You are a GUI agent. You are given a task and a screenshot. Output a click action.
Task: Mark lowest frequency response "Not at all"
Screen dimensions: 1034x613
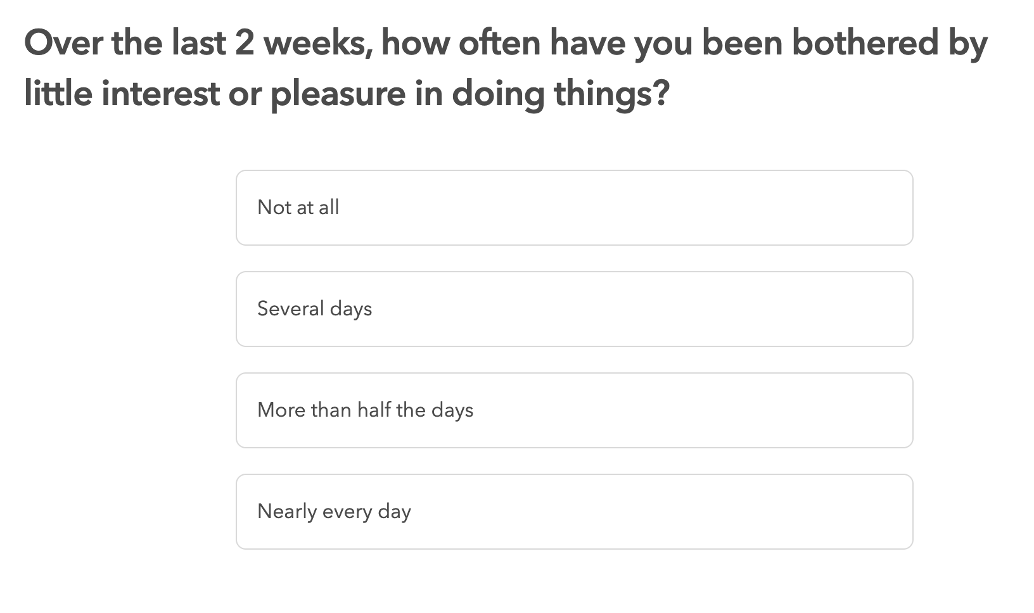point(574,208)
